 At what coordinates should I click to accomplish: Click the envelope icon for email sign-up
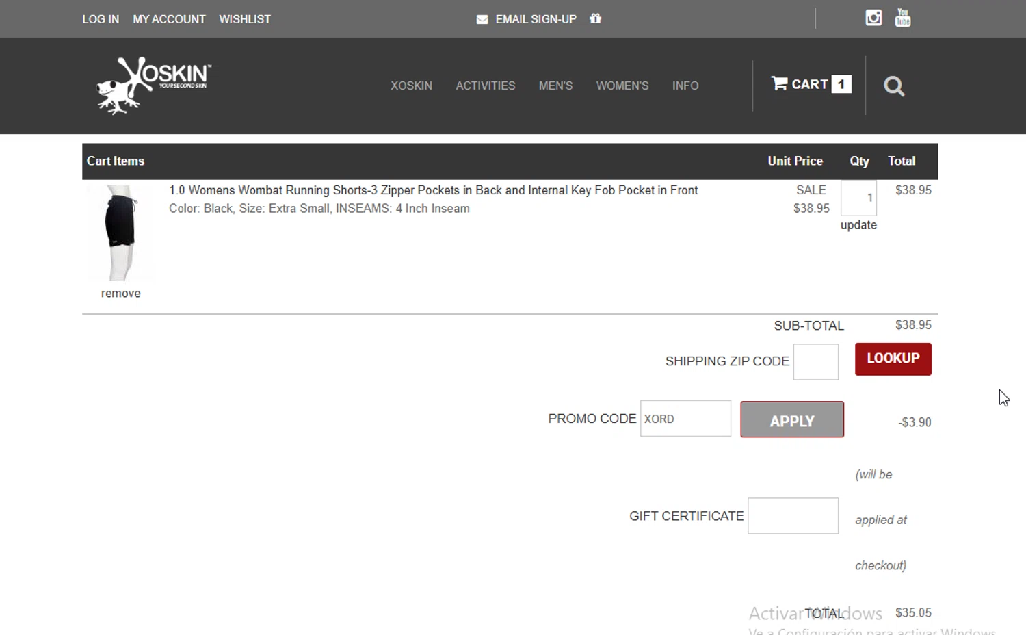pos(482,19)
